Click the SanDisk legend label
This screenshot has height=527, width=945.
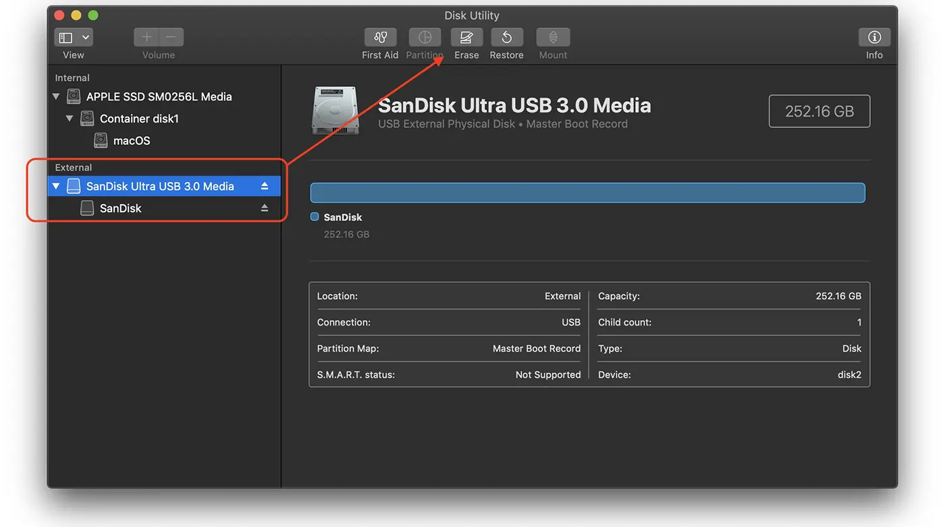[343, 217]
